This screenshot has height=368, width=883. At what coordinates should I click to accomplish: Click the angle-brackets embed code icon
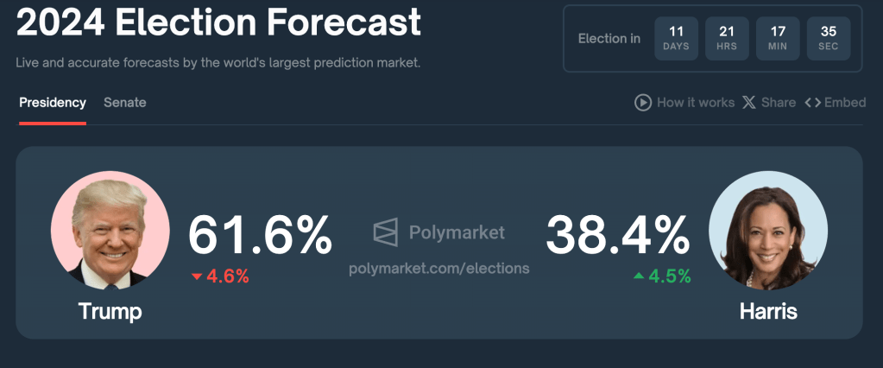pos(812,103)
